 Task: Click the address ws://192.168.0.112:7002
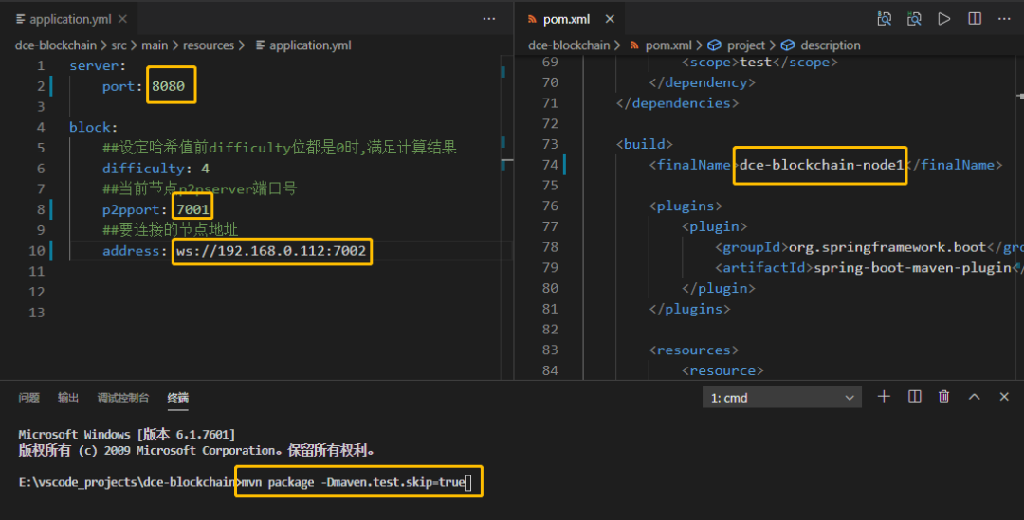[x=271, y=251]
